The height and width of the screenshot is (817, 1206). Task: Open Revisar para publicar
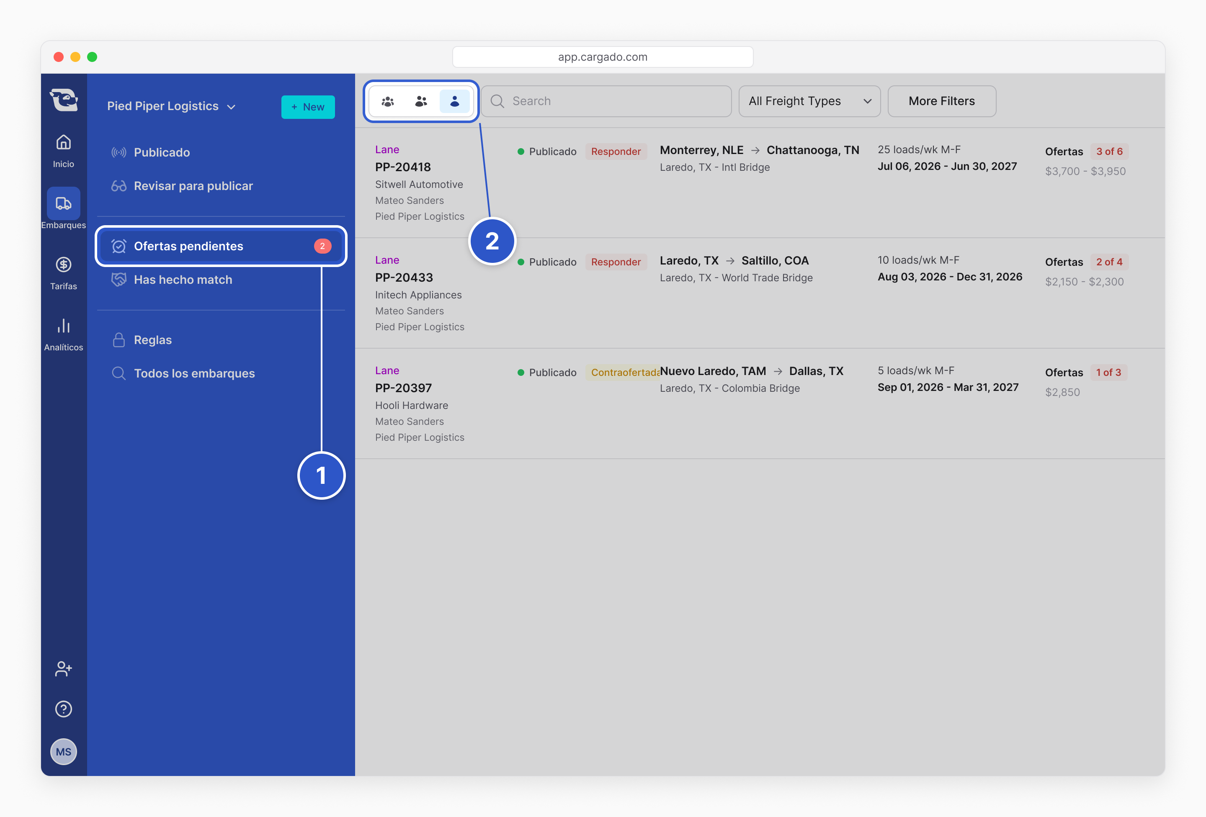coord(221,186)
